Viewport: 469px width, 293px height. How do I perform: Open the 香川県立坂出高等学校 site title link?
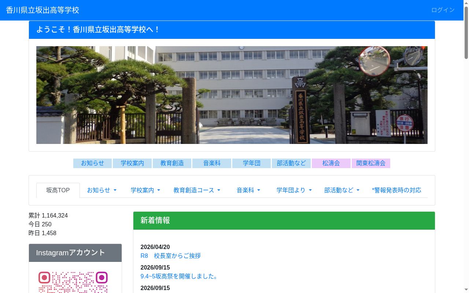[x=43, y=10]
